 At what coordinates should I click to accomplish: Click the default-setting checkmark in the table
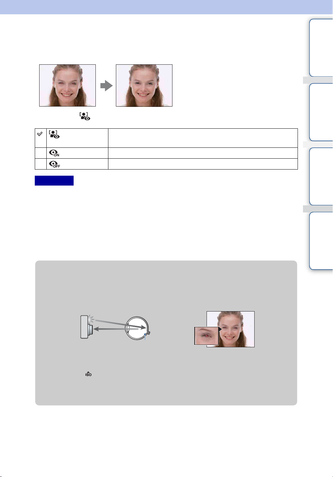[x=40, y=134]
